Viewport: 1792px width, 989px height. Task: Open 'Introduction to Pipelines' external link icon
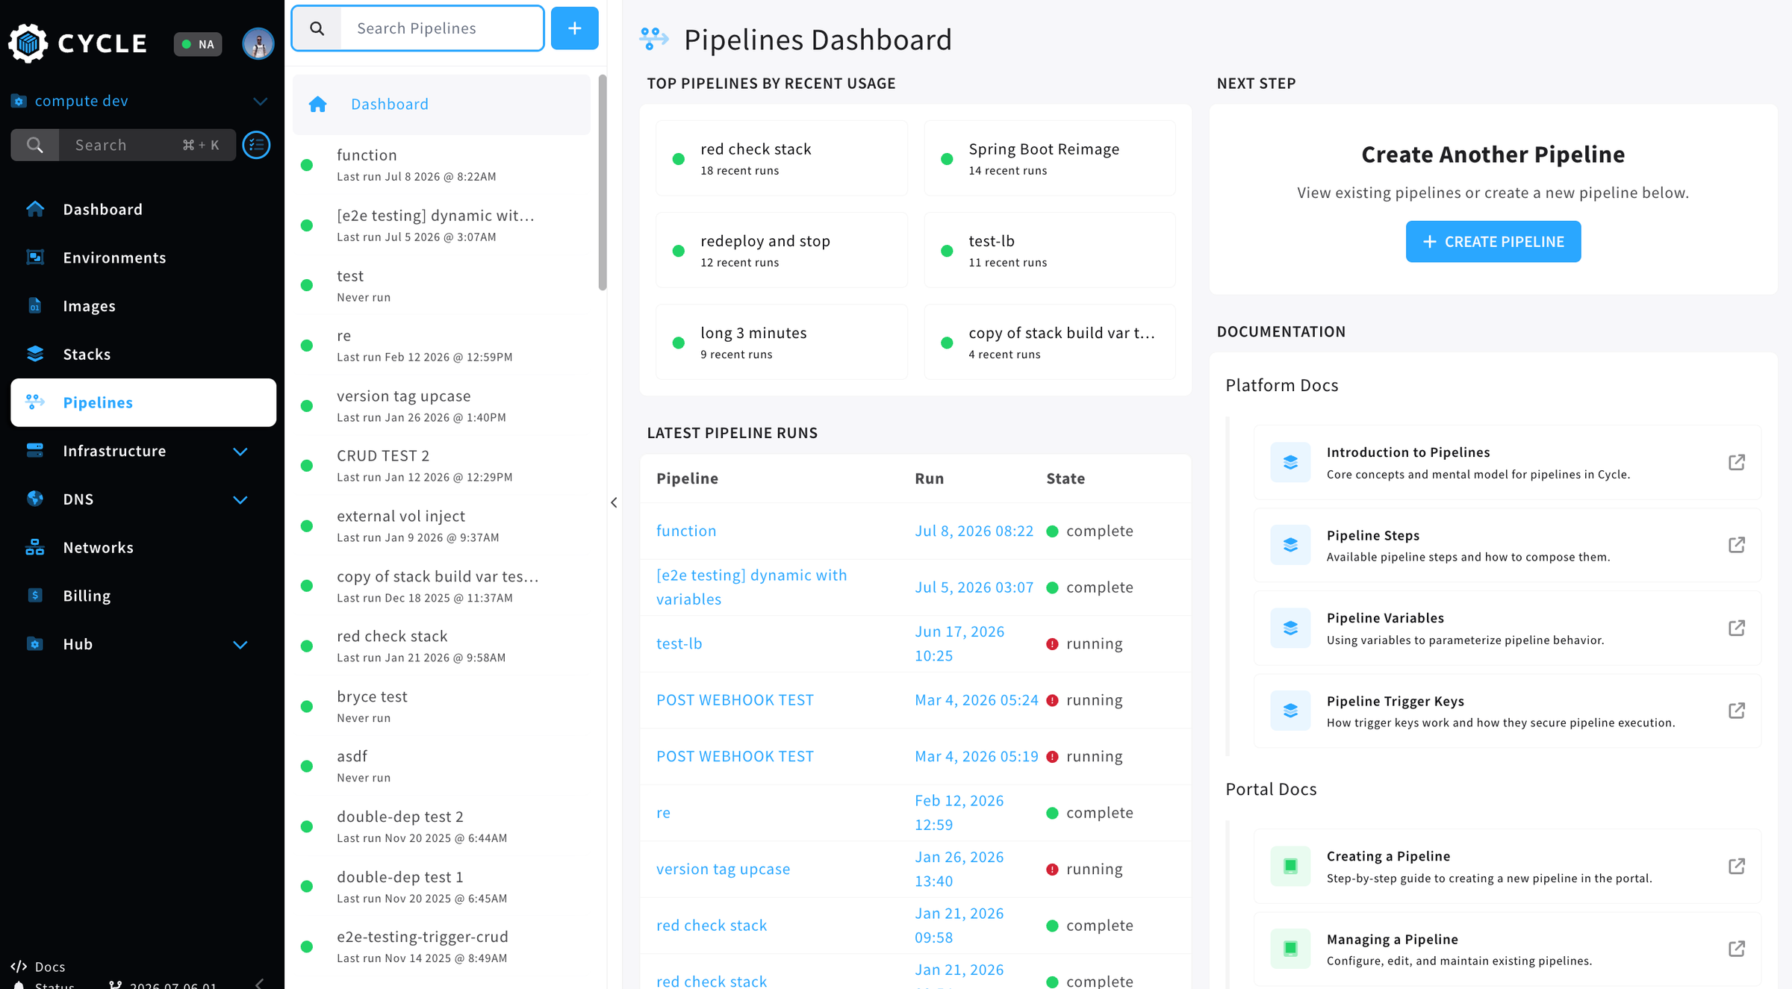[1737, 462]
